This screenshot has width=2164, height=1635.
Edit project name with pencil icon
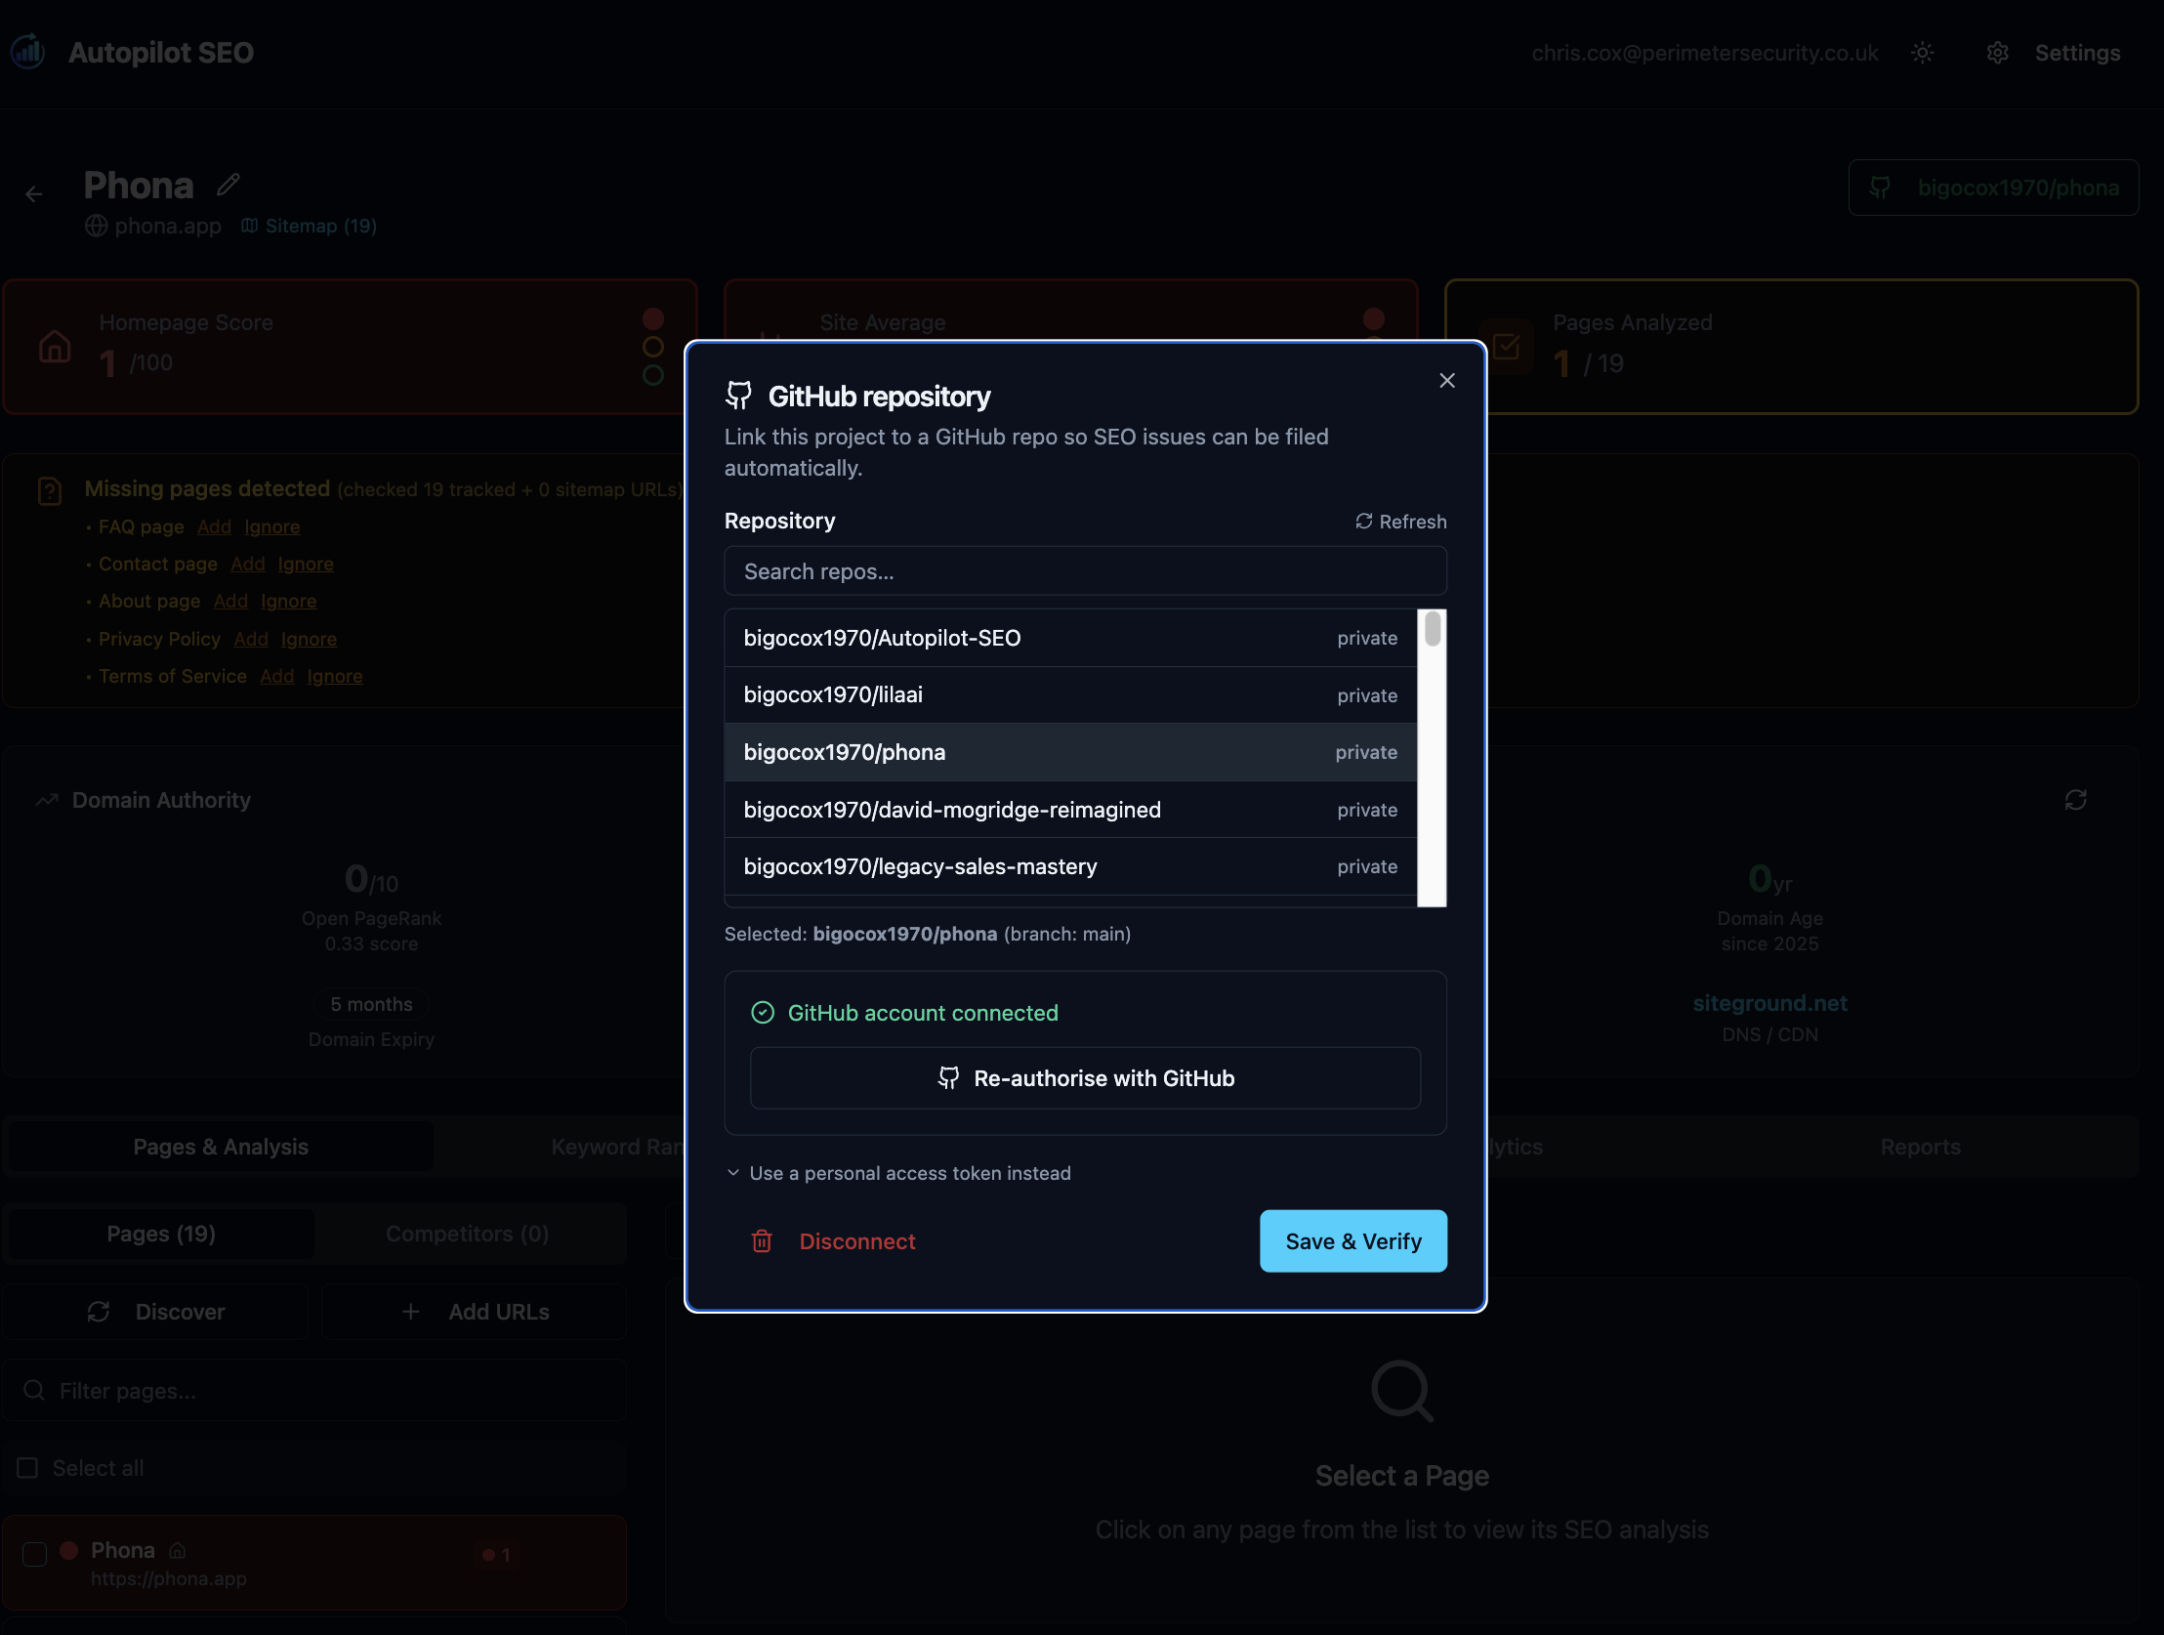228,184
